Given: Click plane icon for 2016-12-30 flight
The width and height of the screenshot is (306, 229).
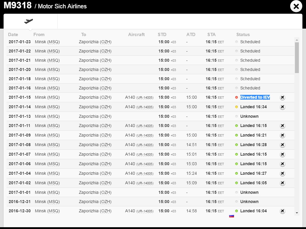Looking at the screenshot, I should point(282,211).
